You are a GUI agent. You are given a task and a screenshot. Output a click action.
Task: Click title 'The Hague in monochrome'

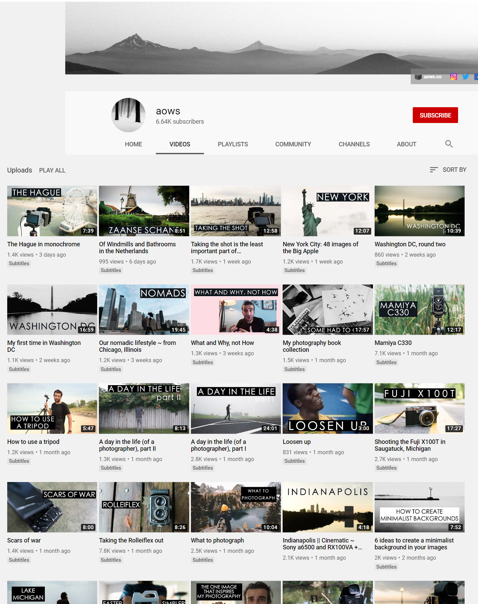pyautogui.click(x=44, y=244)
